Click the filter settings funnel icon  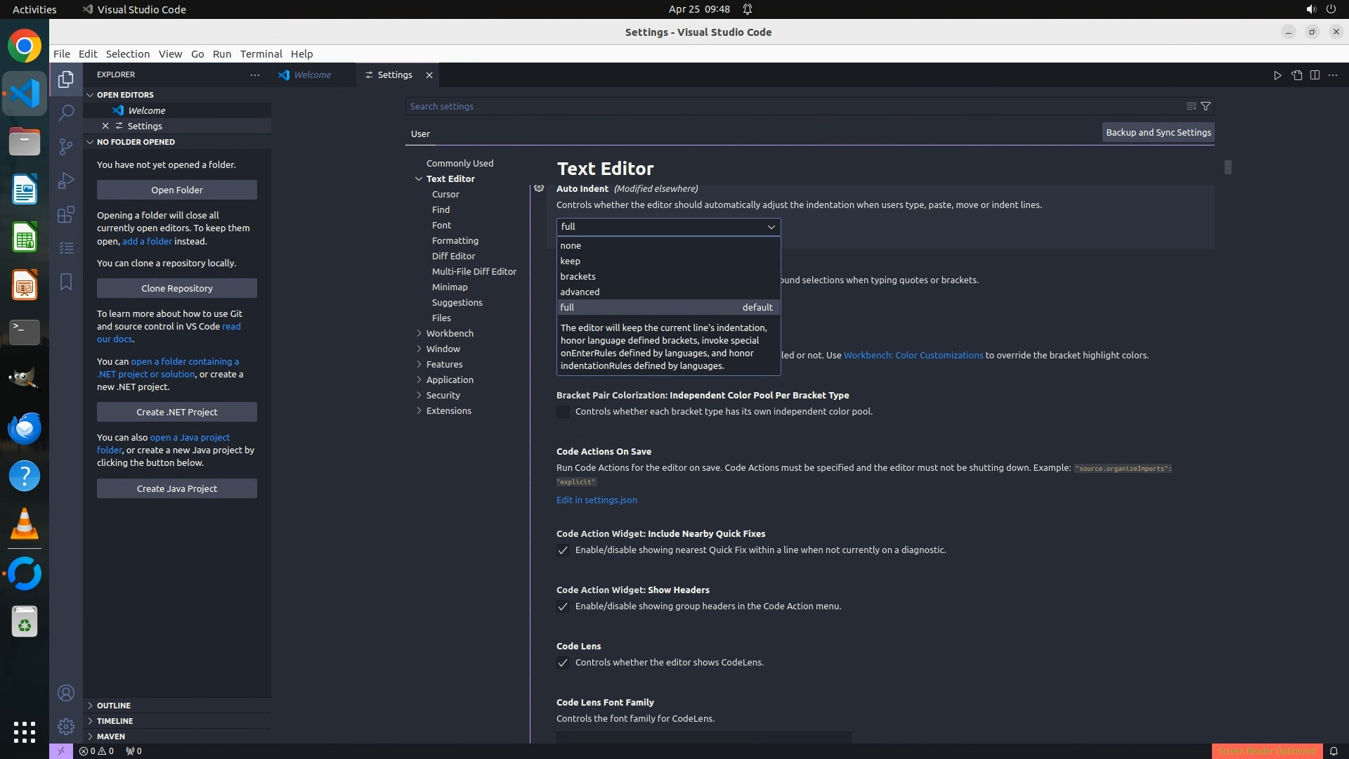pos(1206,106)
